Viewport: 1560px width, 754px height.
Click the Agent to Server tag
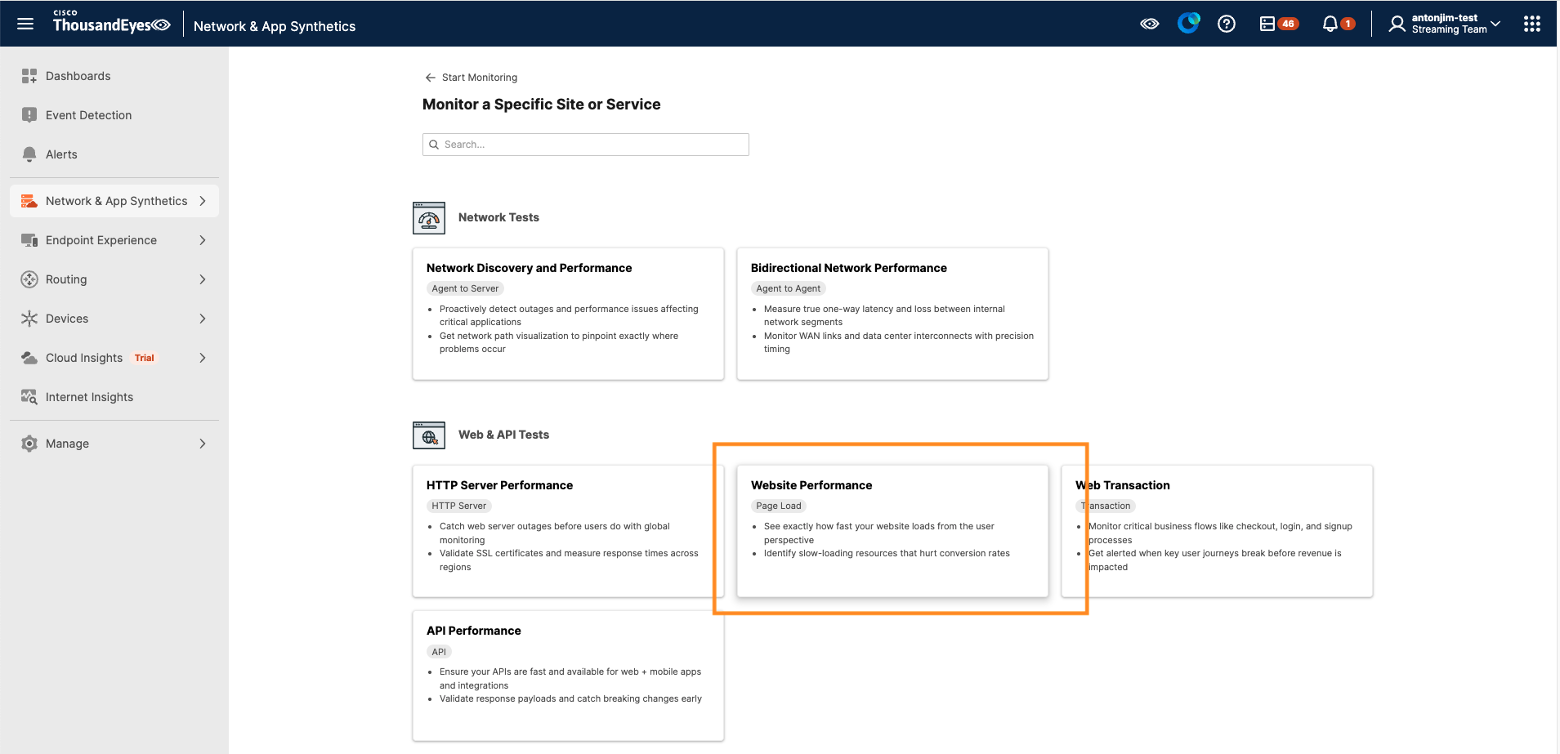pyautogui.click(x=465, y=288)
